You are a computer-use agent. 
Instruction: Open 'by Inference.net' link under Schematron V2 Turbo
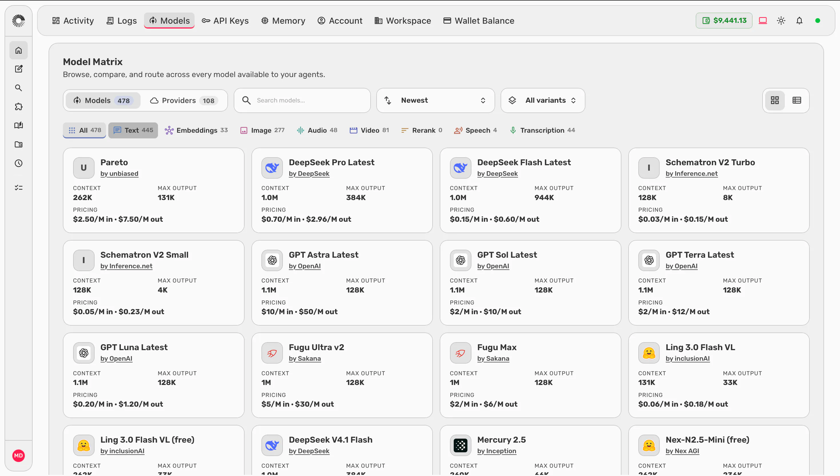pos(691,174)
